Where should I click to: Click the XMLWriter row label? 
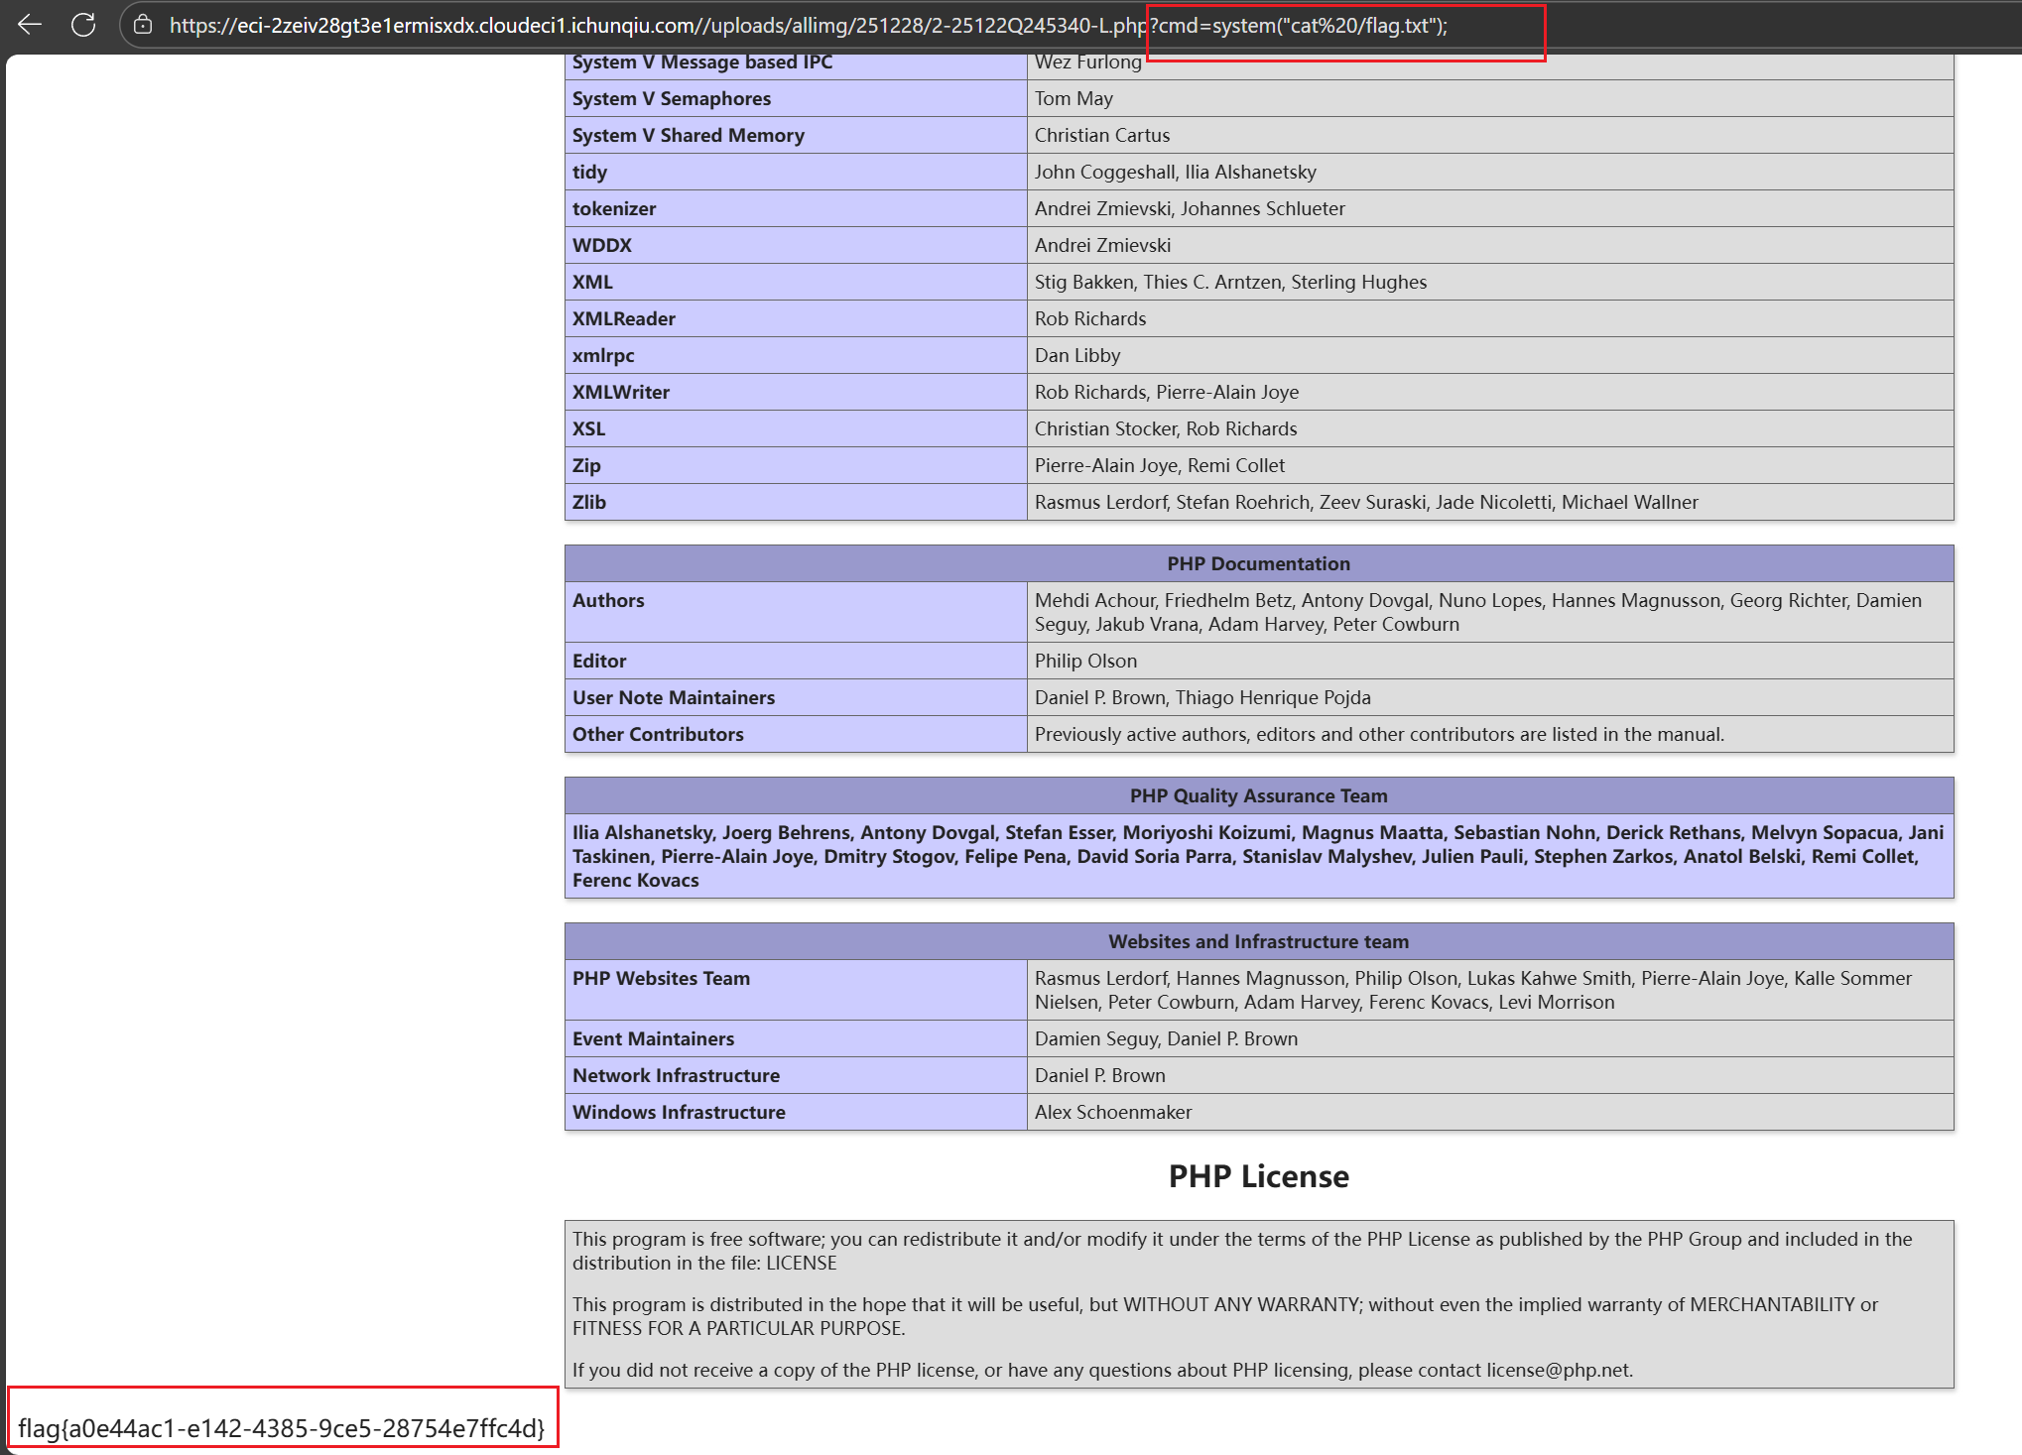pos(621,392)
